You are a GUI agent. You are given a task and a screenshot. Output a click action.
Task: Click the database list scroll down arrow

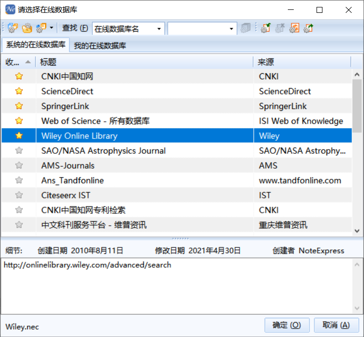coord(357,231)
